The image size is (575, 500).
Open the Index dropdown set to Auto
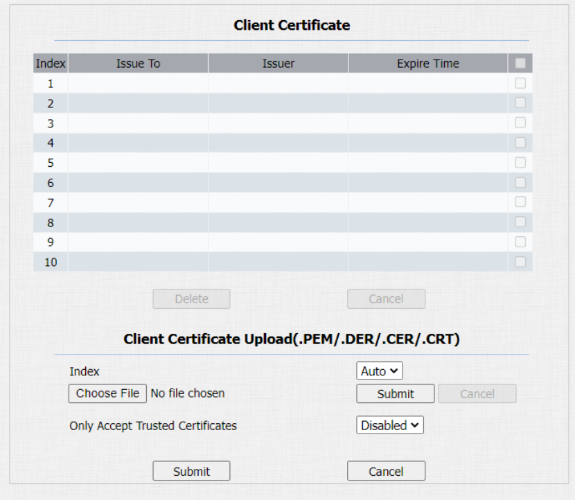[x=380, y=371]
